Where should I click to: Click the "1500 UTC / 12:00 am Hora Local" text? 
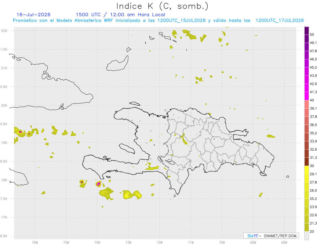(x=120, y=15)
